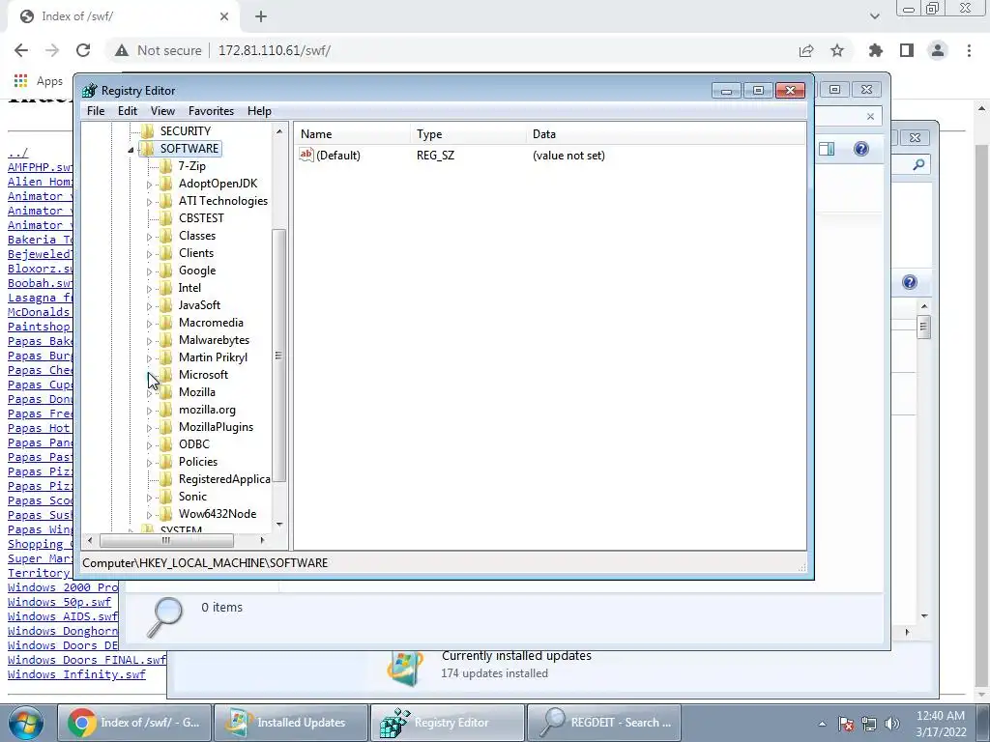Viewport: 990px width, 742px height.
Task: Click the volume icon in system tray
Action: (x=892, y=723)
